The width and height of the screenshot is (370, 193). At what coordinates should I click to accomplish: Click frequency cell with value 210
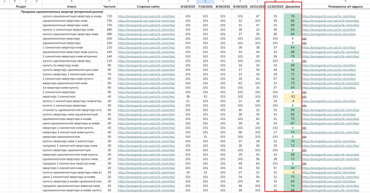click(109, 48)
